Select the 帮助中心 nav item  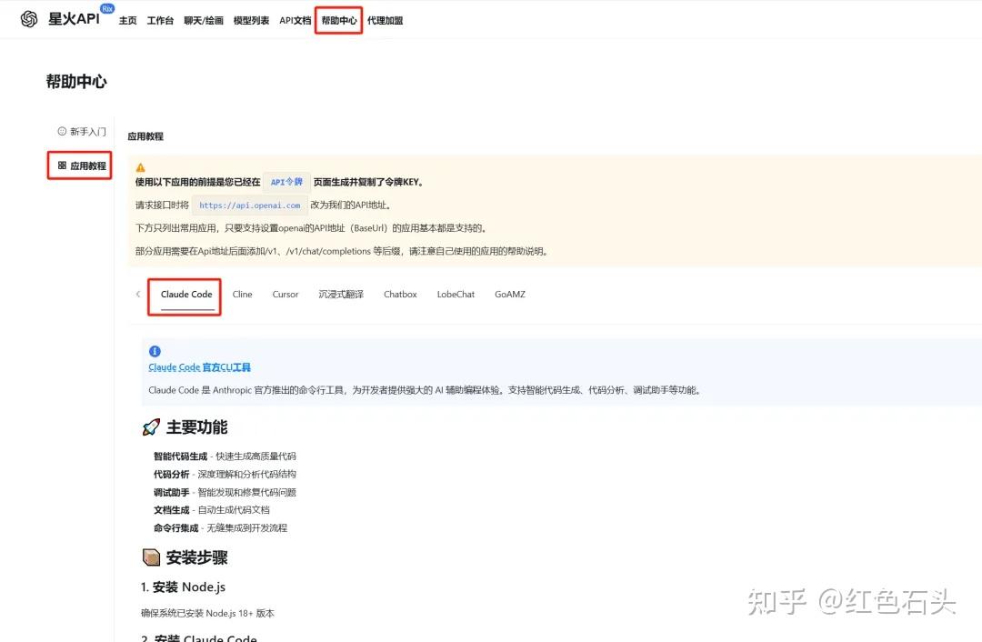click(339, 21)
